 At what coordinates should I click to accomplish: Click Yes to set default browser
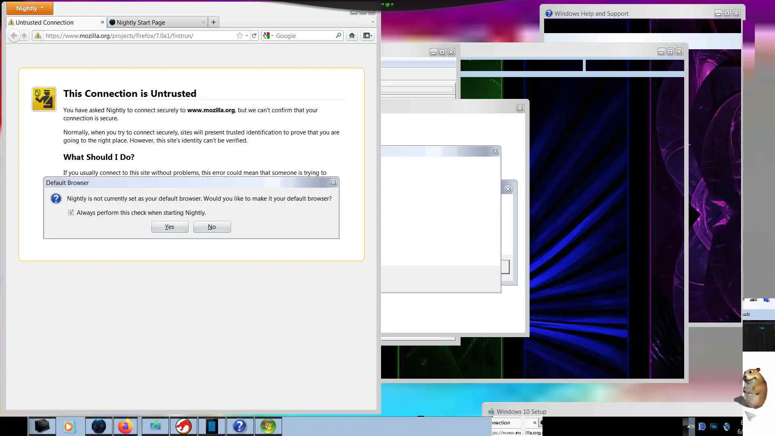170,227
